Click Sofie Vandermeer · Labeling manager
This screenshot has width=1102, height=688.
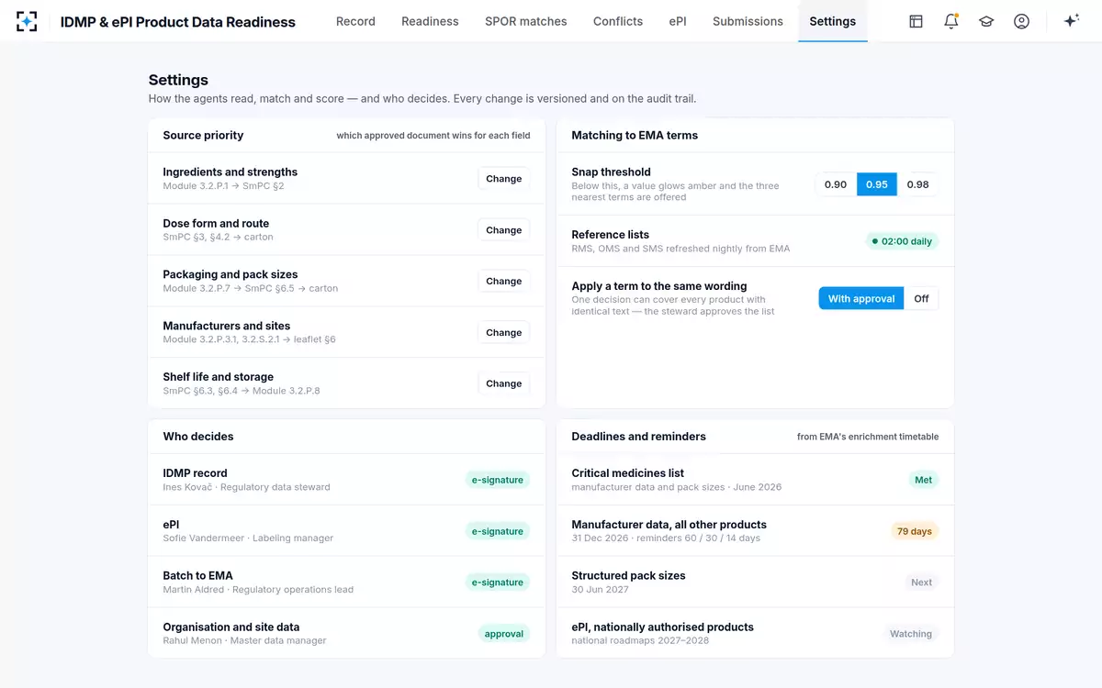click(x=248, y=538)
